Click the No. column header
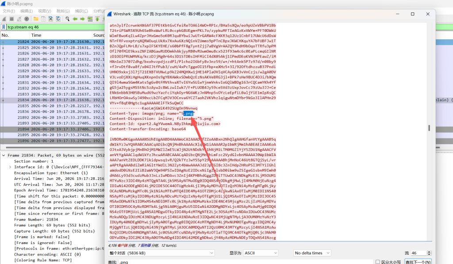The image size is (453, 264). (x=15, y=35)
